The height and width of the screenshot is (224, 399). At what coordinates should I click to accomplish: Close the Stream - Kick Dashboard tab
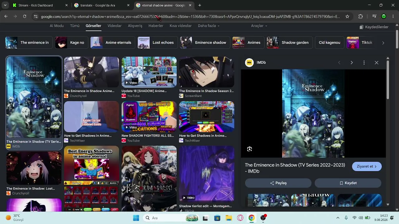pos(66,5)
